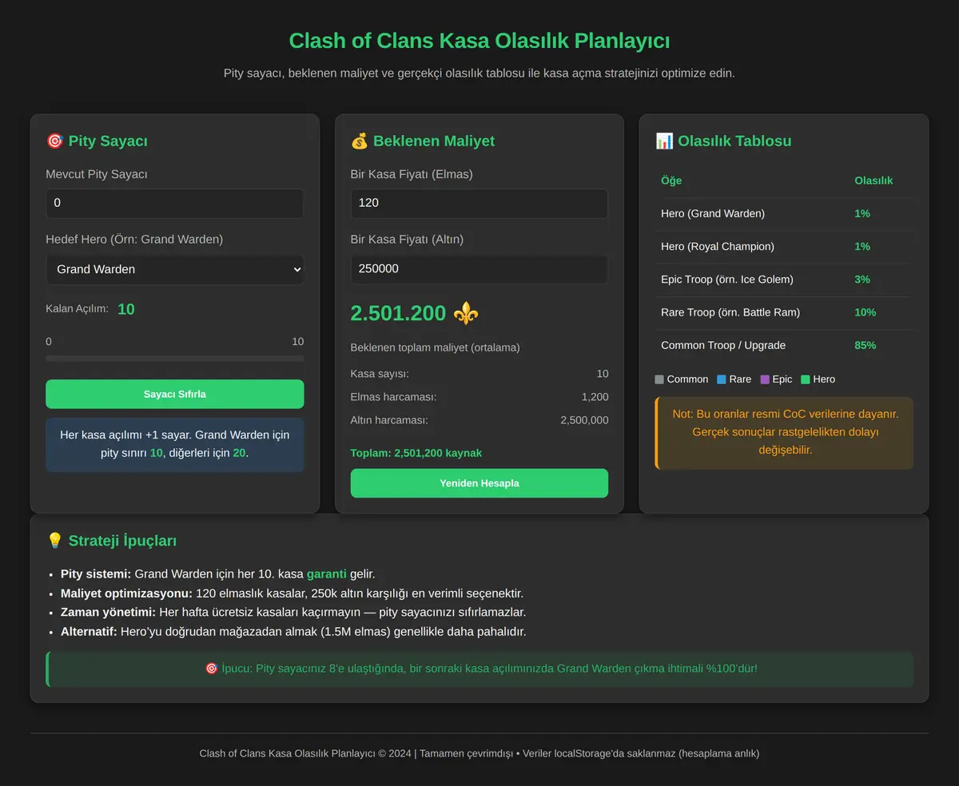Click the money bag emoji beside Beklenen Maliyet
The width and height of the screenshot is (959, 786).
pyautogui.click(x=359, y=141)
